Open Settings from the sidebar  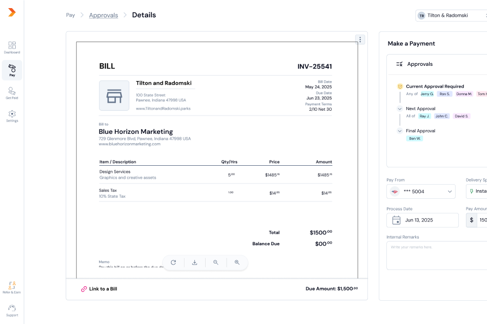click(x=12, y=116)
